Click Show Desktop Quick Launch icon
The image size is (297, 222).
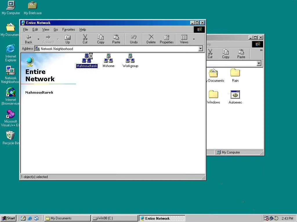tap(36, 218)
